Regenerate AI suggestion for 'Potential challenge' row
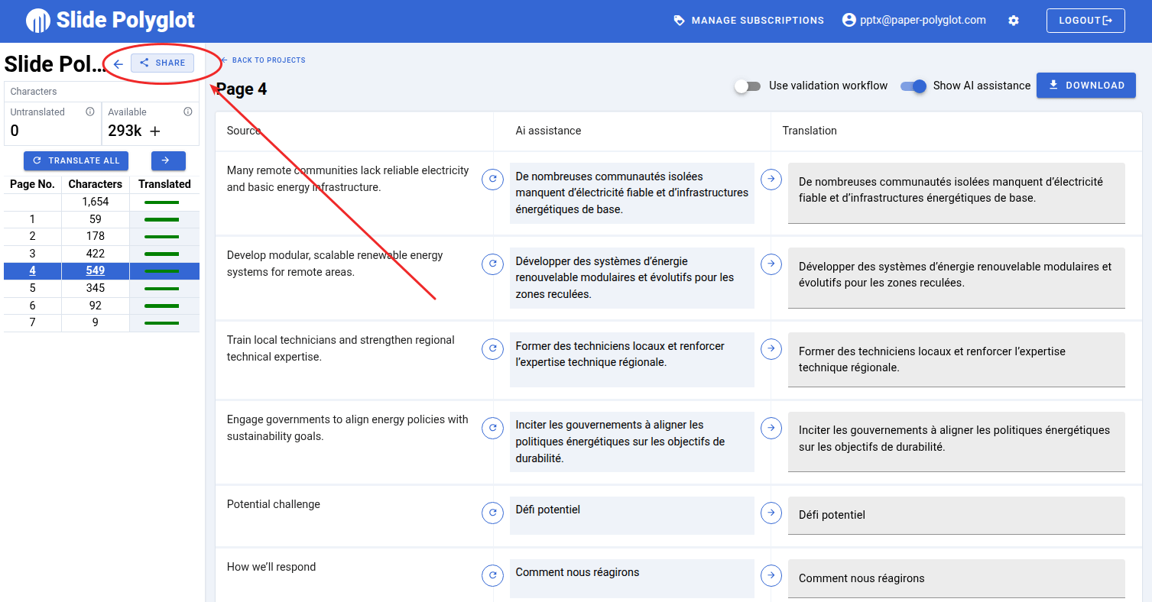This screenshot has height=602, width=1152. point(492,512)
